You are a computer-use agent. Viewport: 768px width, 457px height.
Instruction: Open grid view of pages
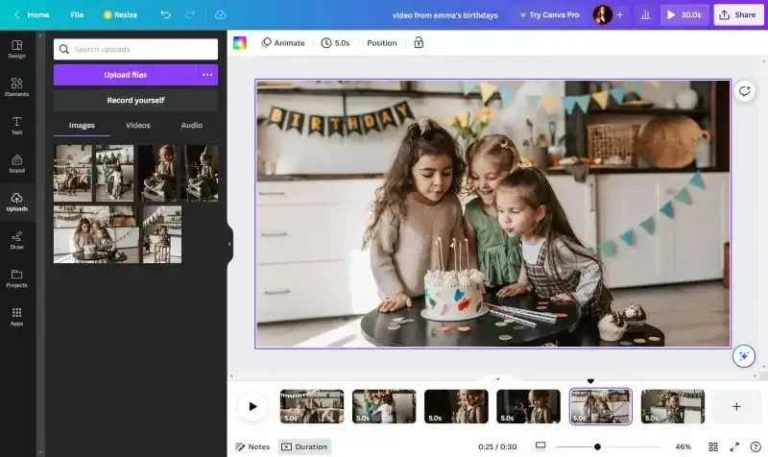713,446
